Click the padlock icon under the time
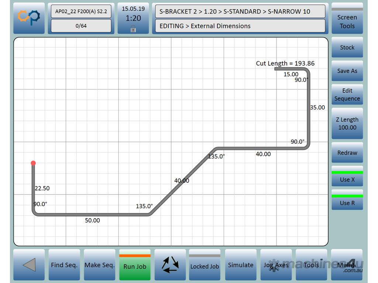Viewport: 378px width, 283px height. (x=133, y=29)
